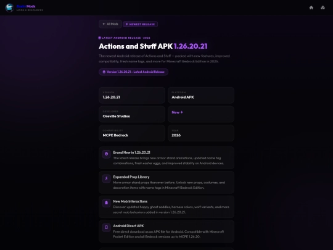The width and height of the screenshot is (333, 250).
Task: Click the mods icon next to home
Action: (323, 7)
